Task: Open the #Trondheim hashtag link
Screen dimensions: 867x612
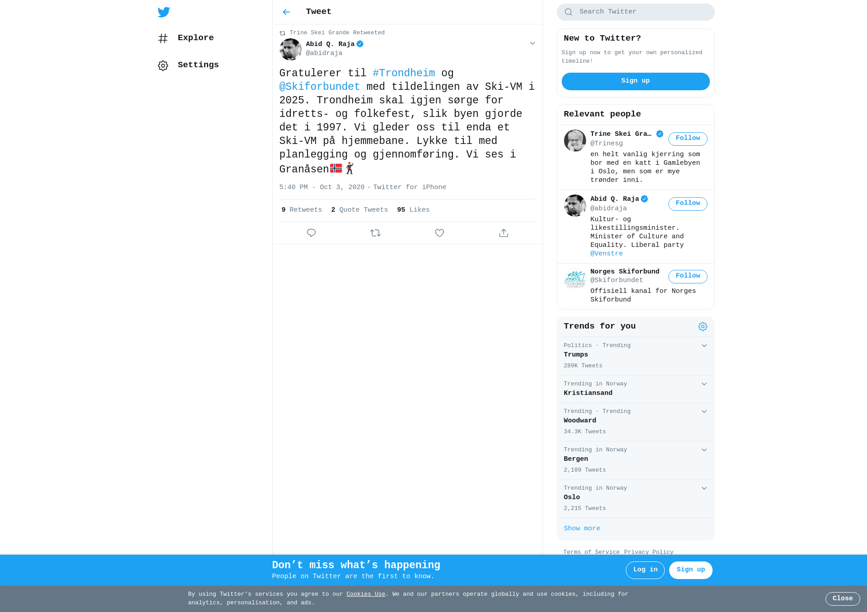Action: tap(404, 73)
